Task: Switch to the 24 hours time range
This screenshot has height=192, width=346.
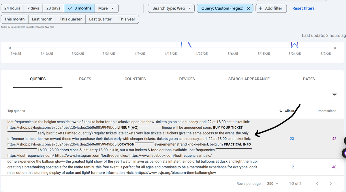Action: click(12, 8)
